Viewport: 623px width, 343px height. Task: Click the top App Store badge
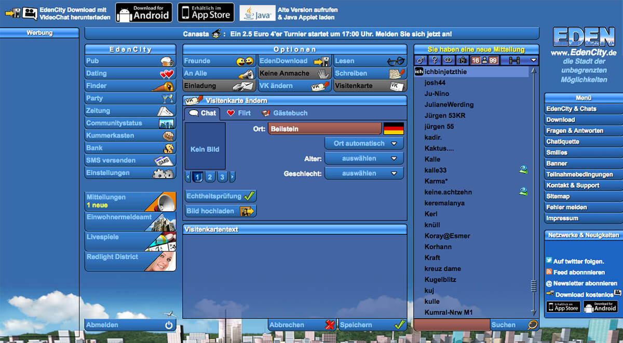coord(206,12)
